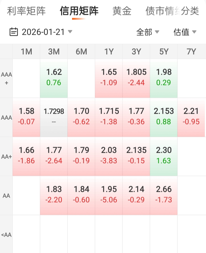Viewport: 206px width, 253px height.
Task: Select the AA row label
Action: 6,196
